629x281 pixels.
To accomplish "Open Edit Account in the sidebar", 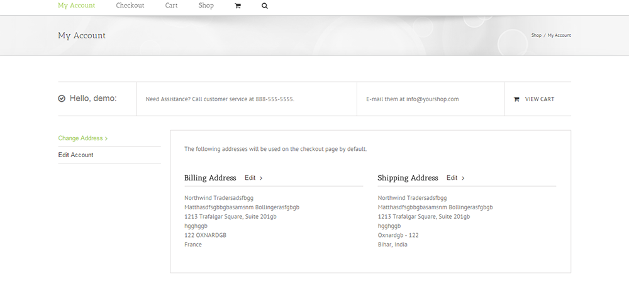I will pos(75,155).
